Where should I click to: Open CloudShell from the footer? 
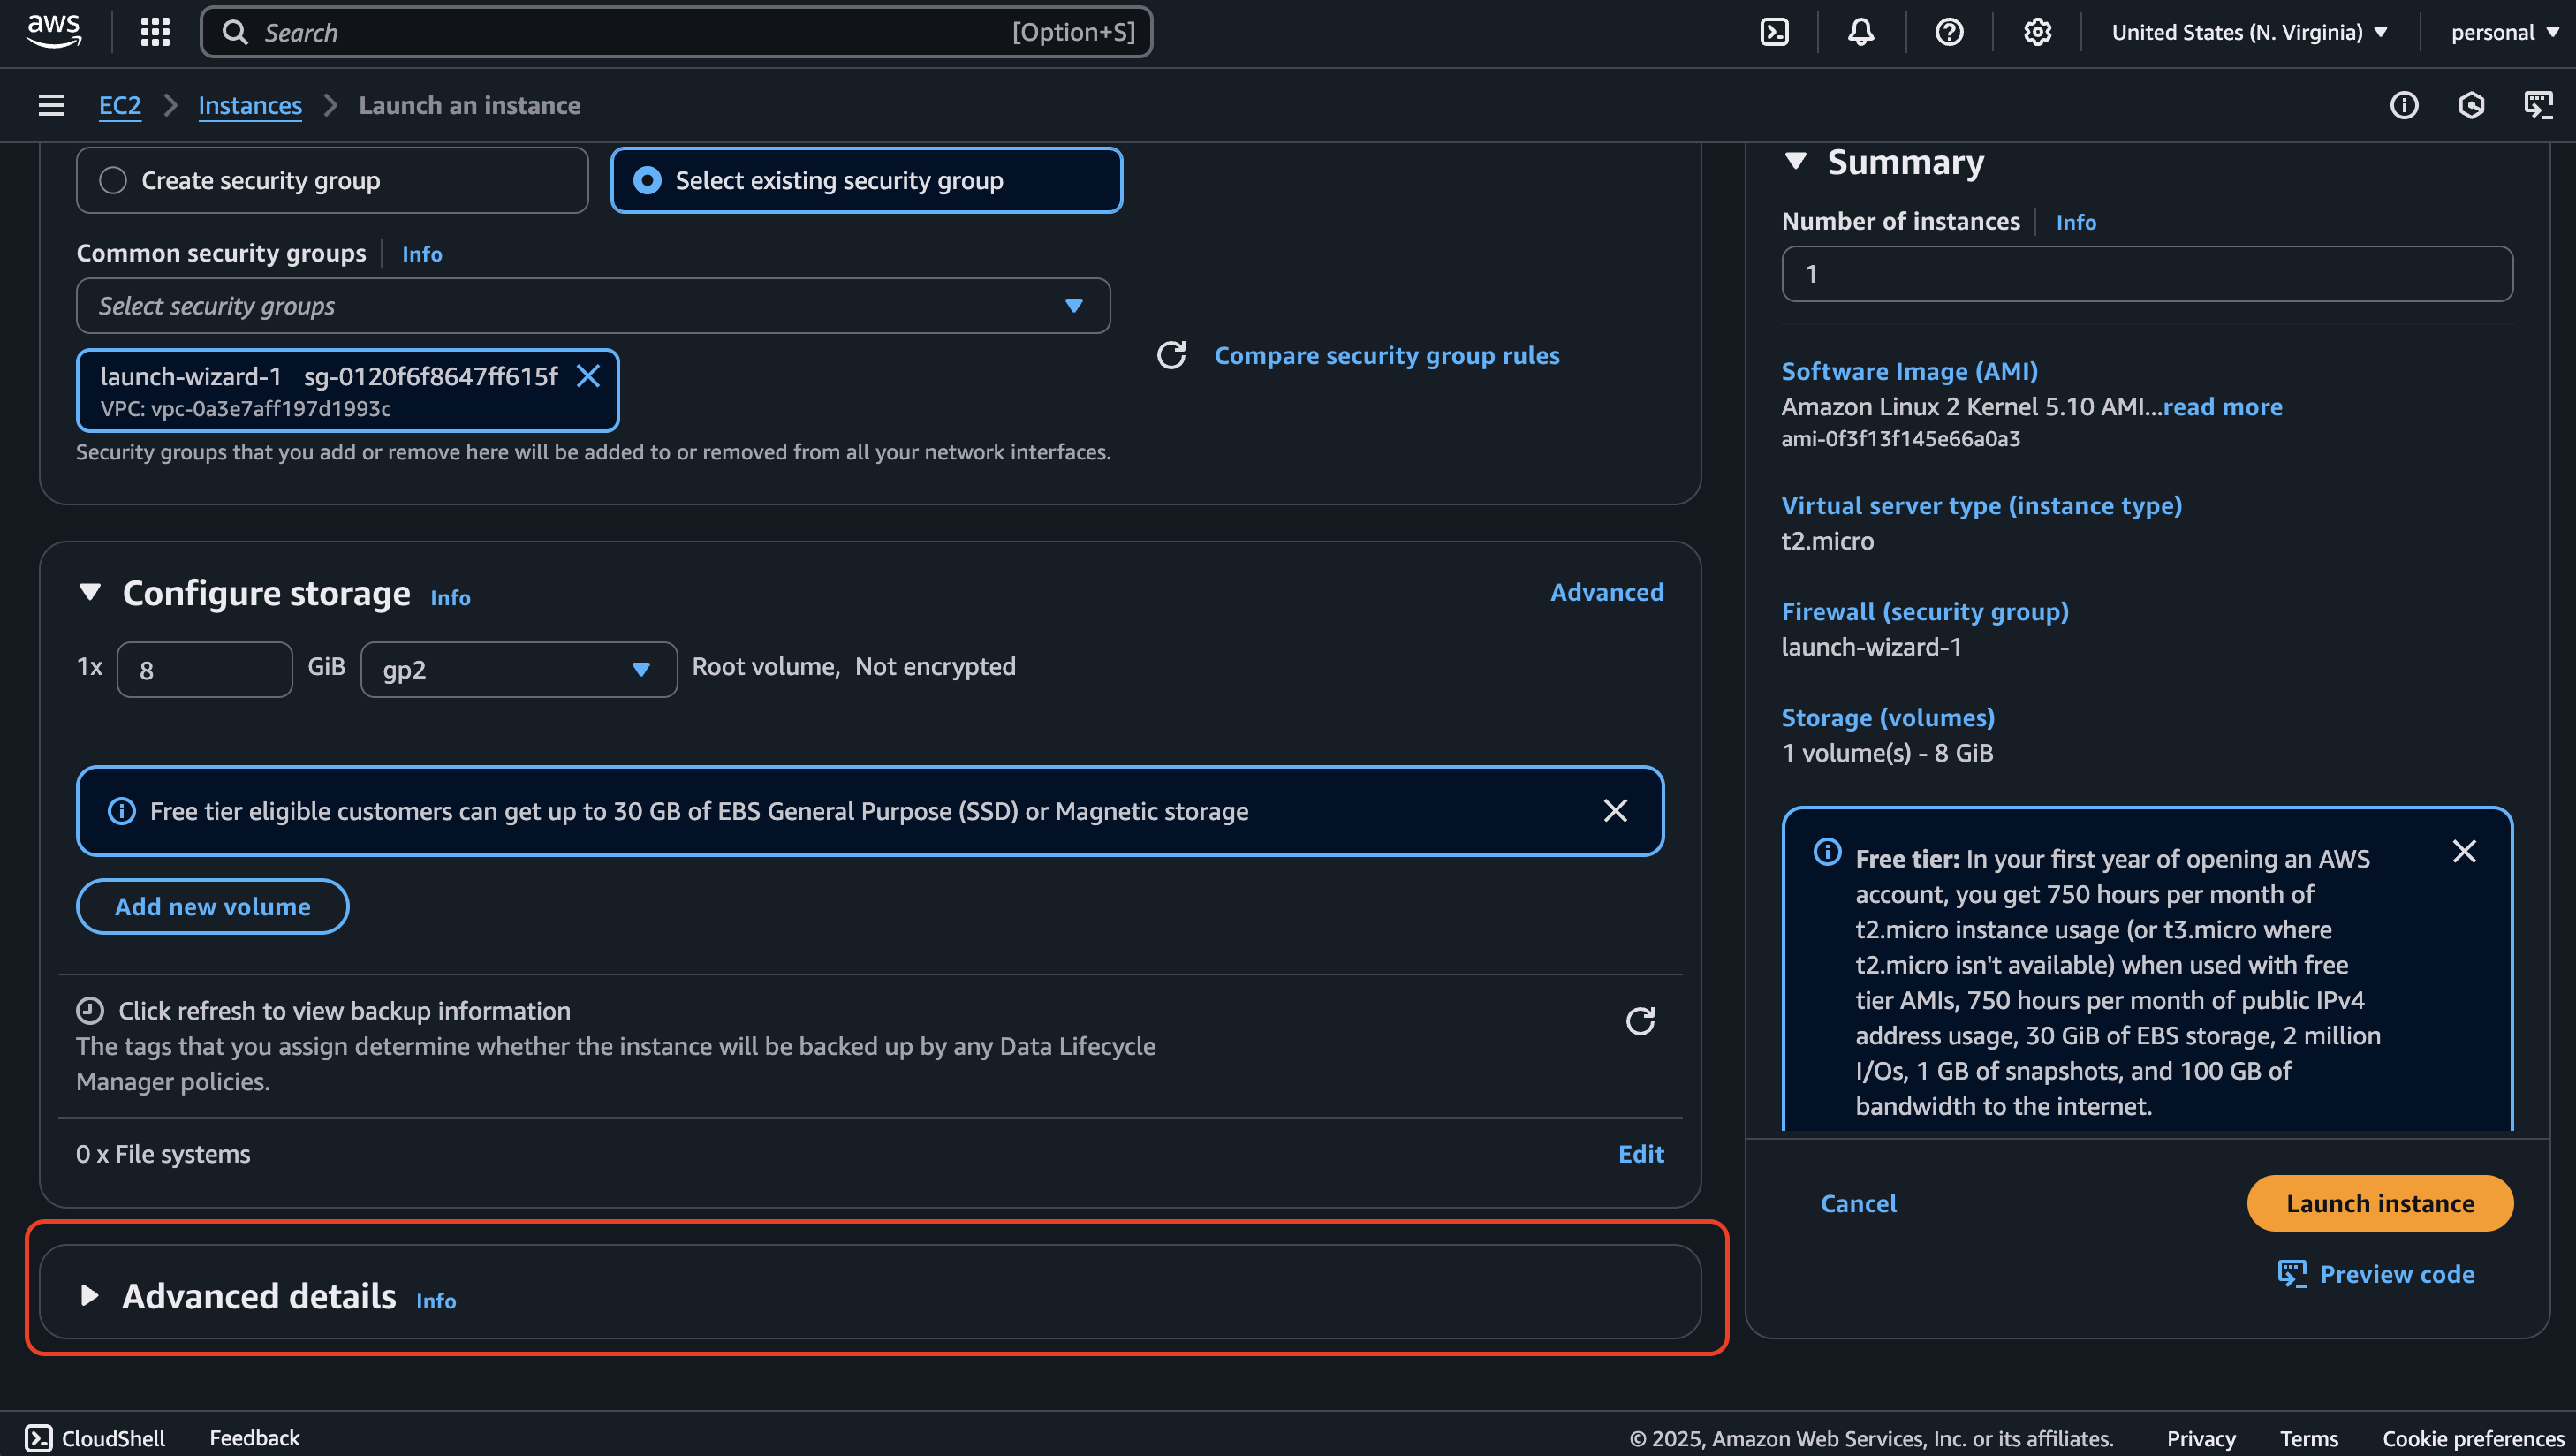tap(95, 1438)
